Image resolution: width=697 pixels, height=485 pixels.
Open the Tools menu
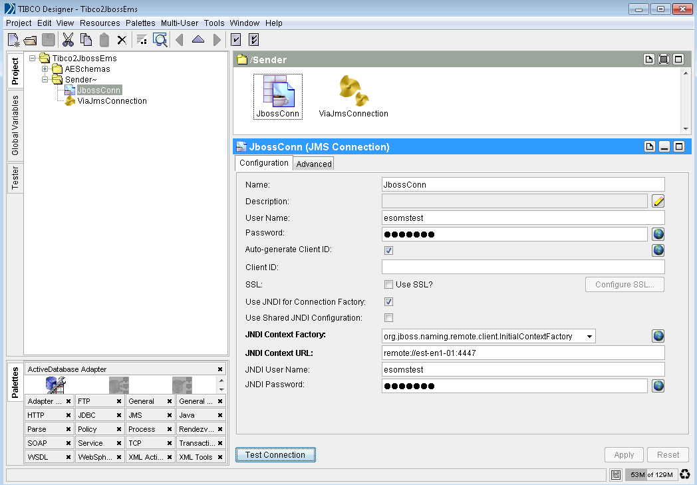click(213, 23)
